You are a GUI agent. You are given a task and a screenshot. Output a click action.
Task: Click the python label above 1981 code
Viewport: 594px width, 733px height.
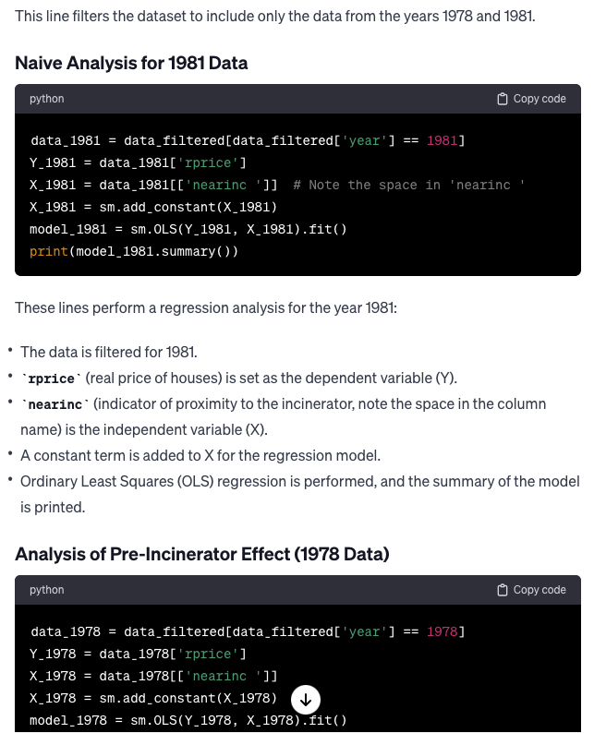click(47, 99)
